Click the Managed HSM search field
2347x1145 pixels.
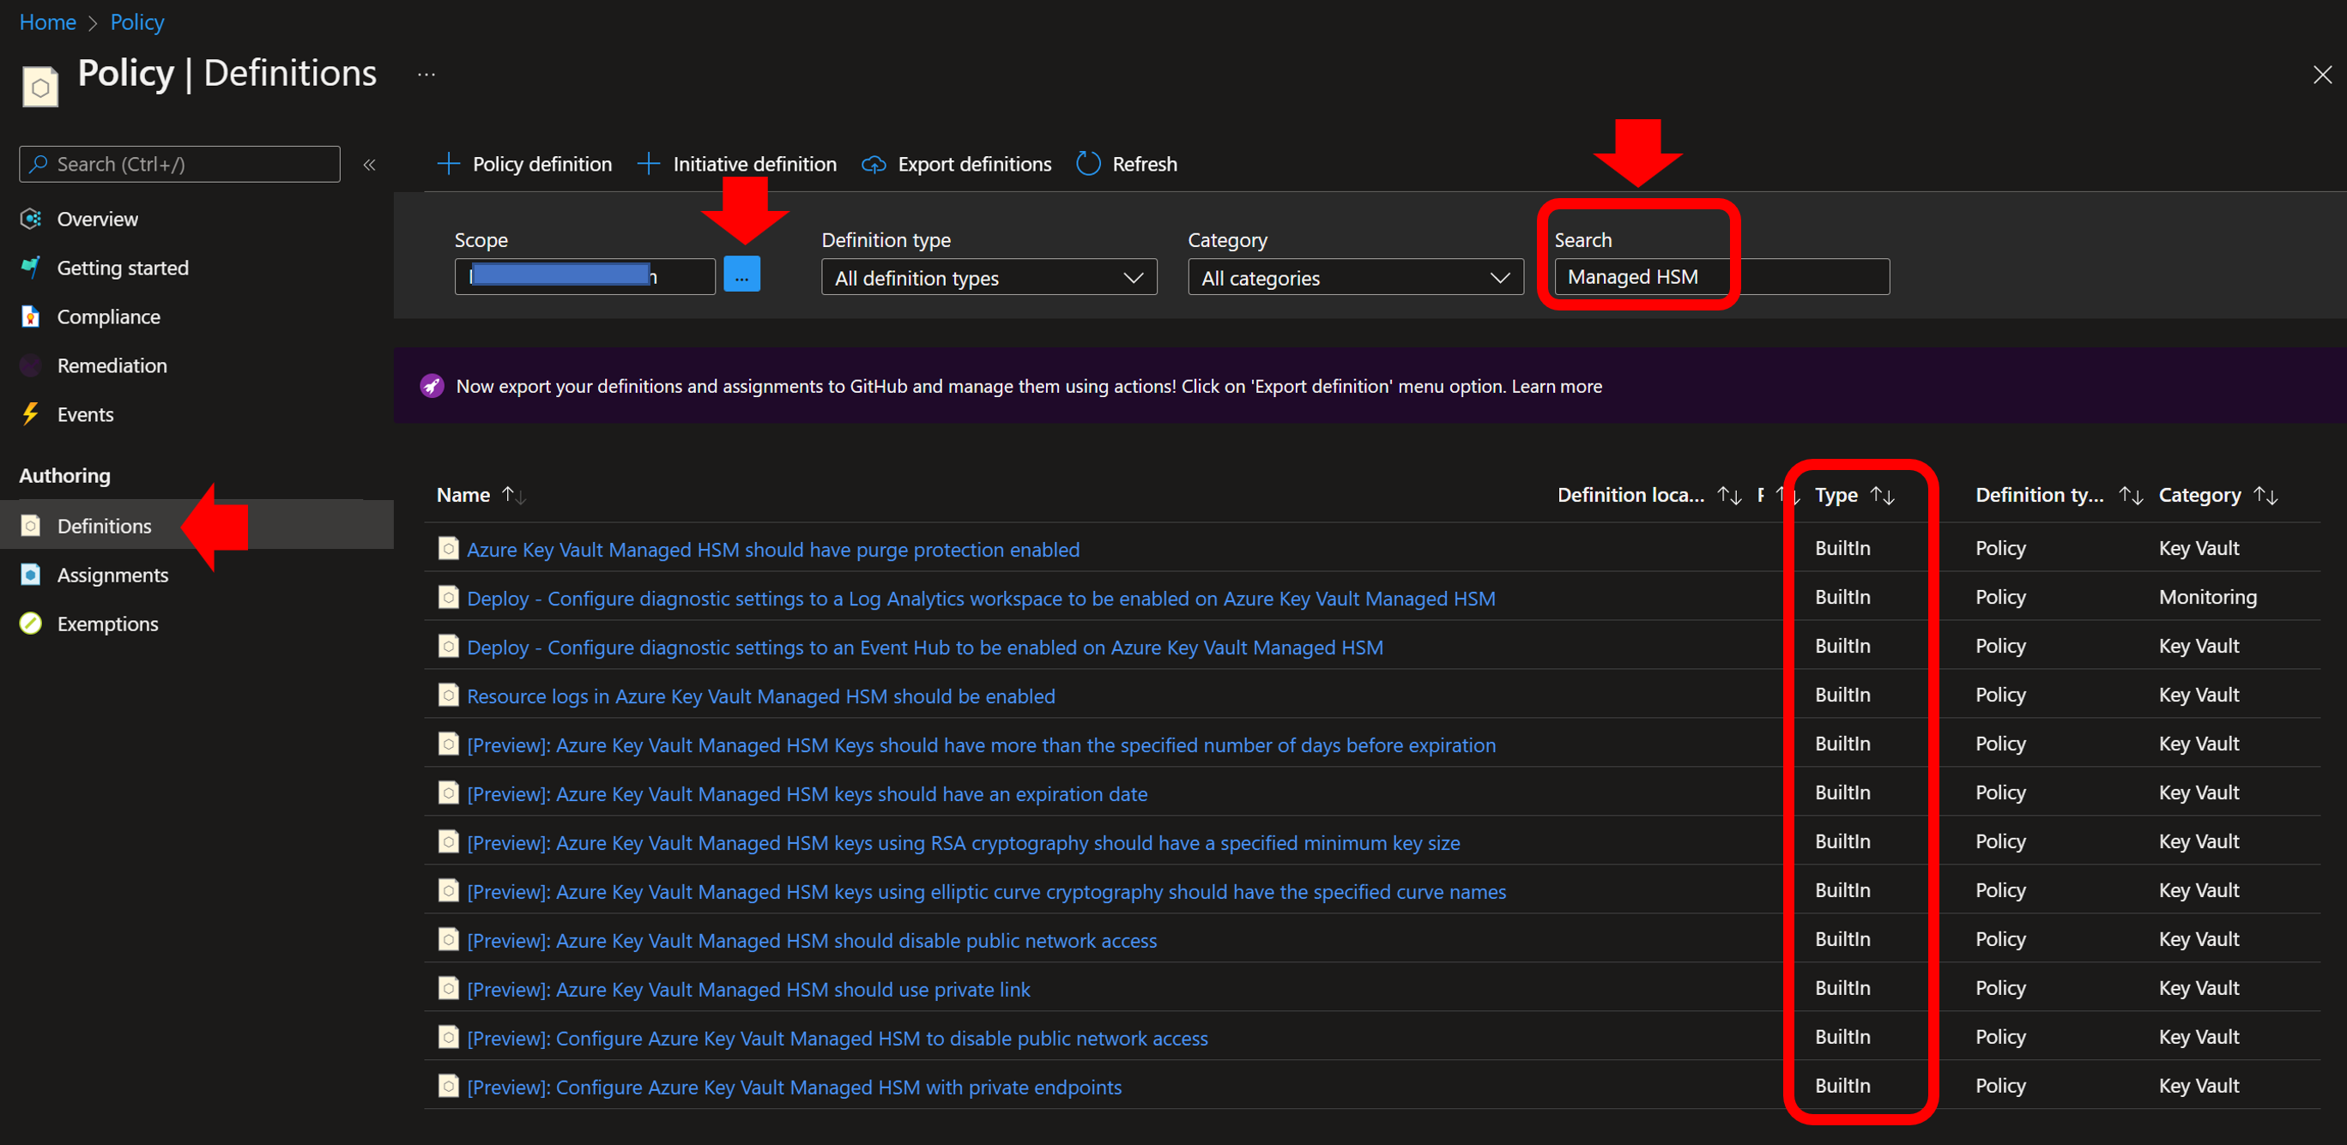[1721, 277]
